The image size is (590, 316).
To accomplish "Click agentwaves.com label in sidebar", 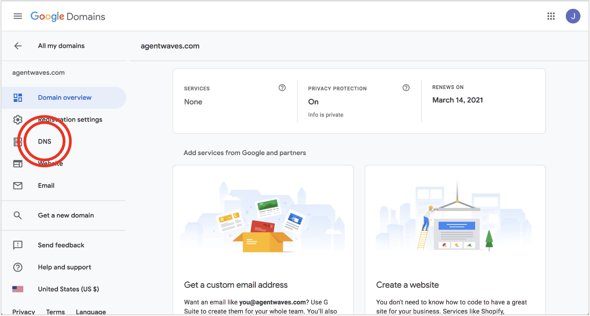I will [38, 73].
